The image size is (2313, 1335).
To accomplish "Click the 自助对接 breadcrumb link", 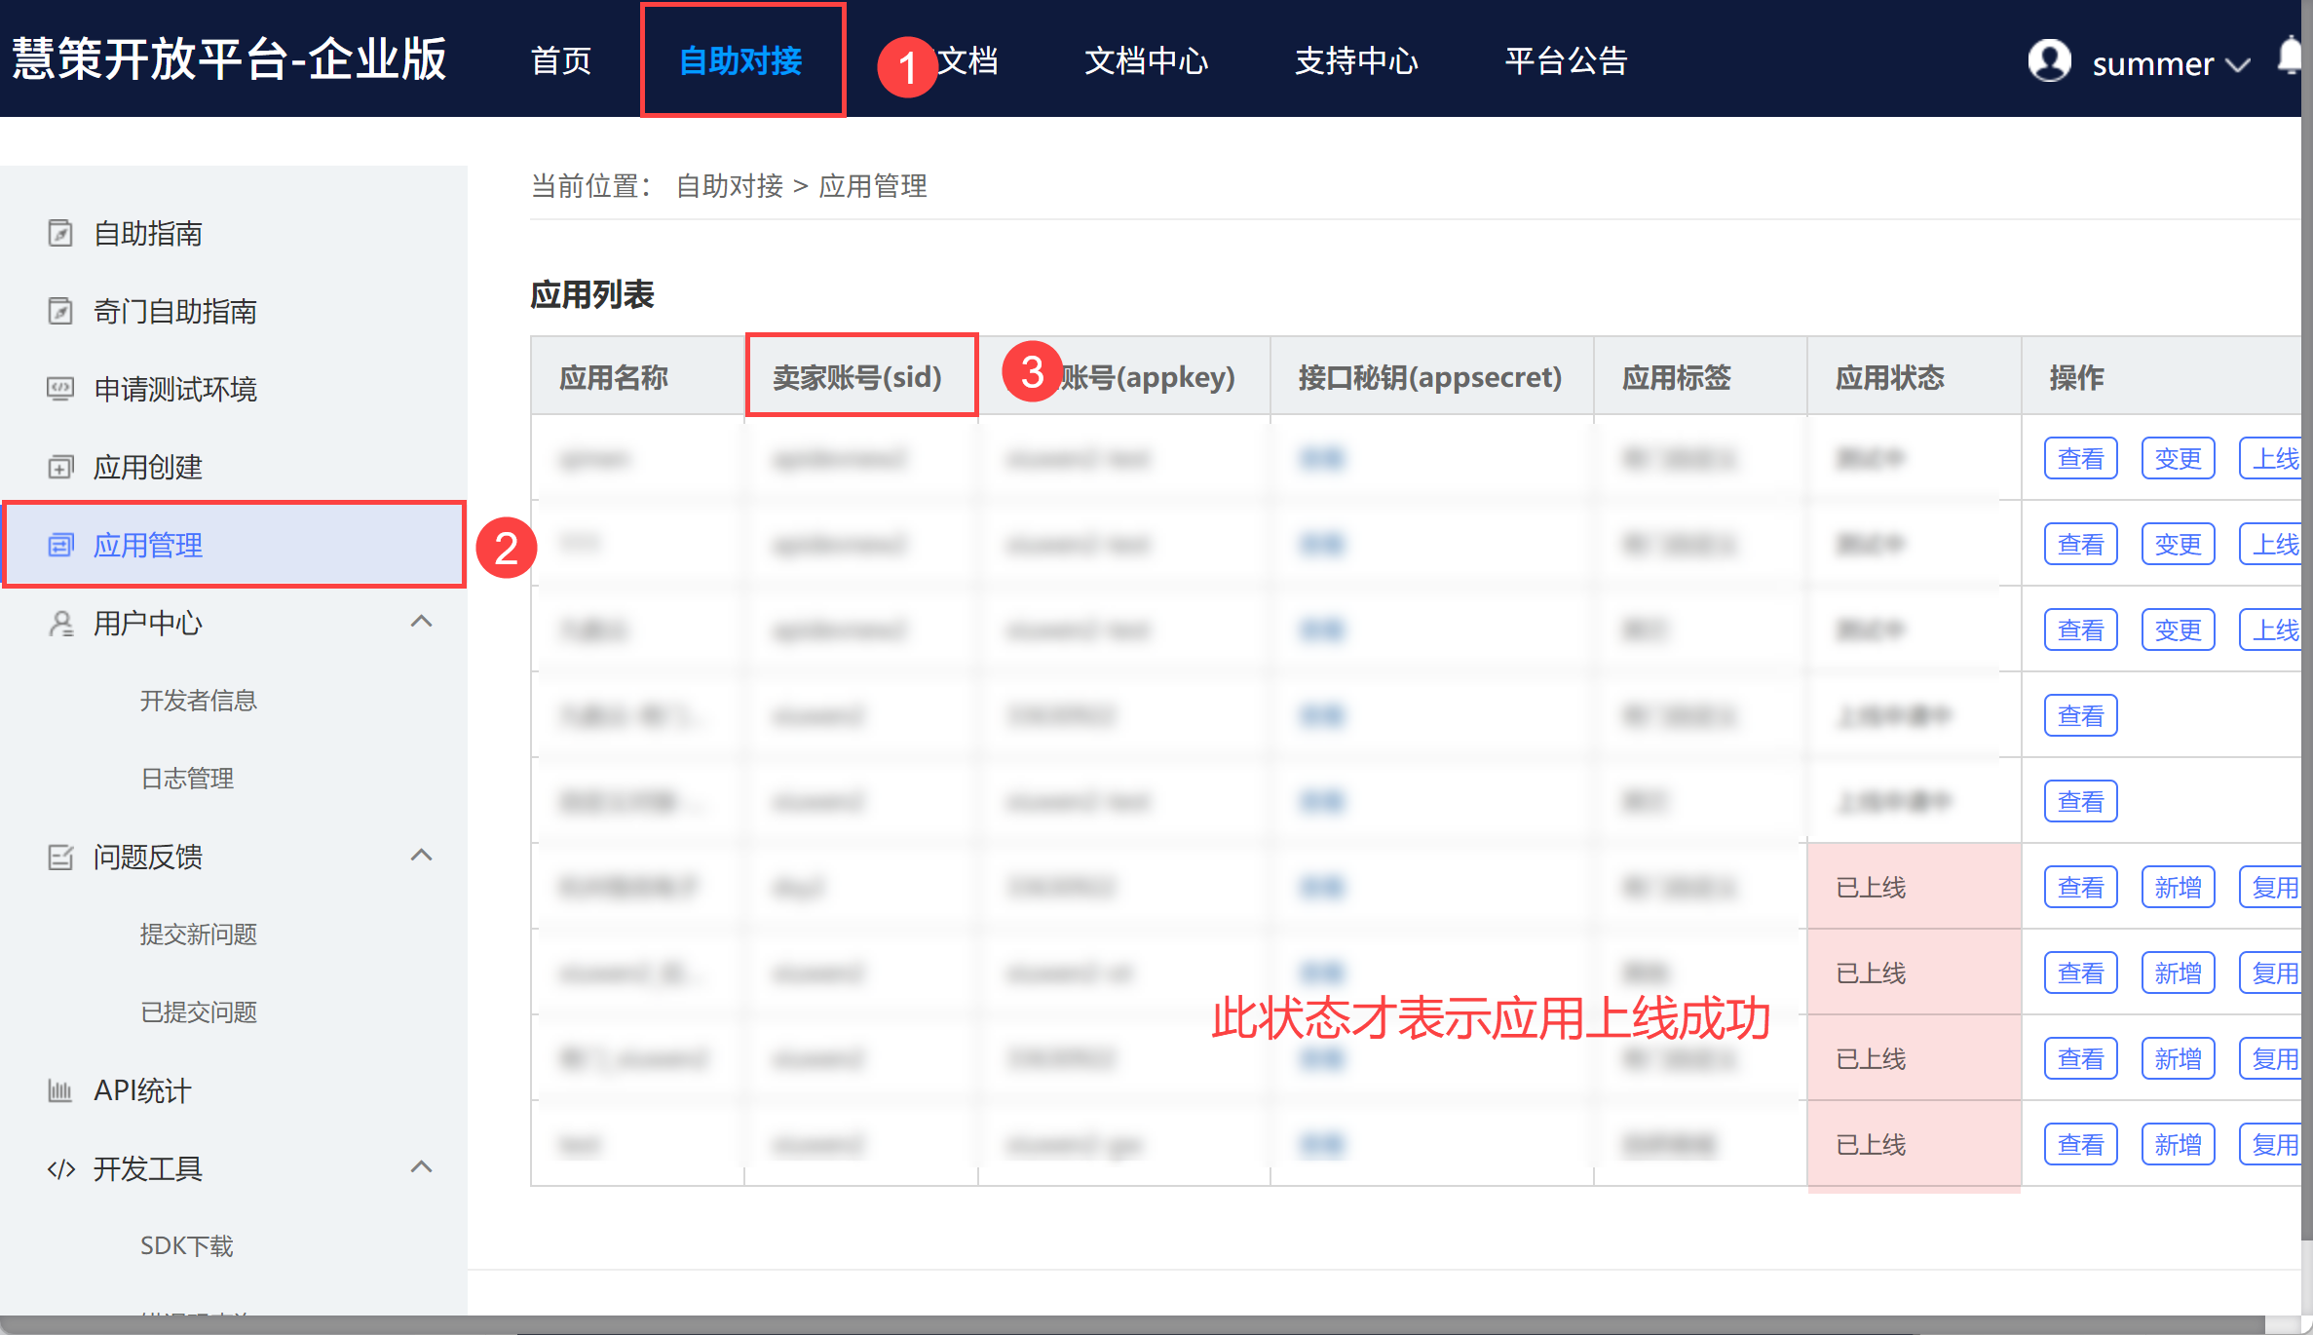I will [x=729, y=186].
